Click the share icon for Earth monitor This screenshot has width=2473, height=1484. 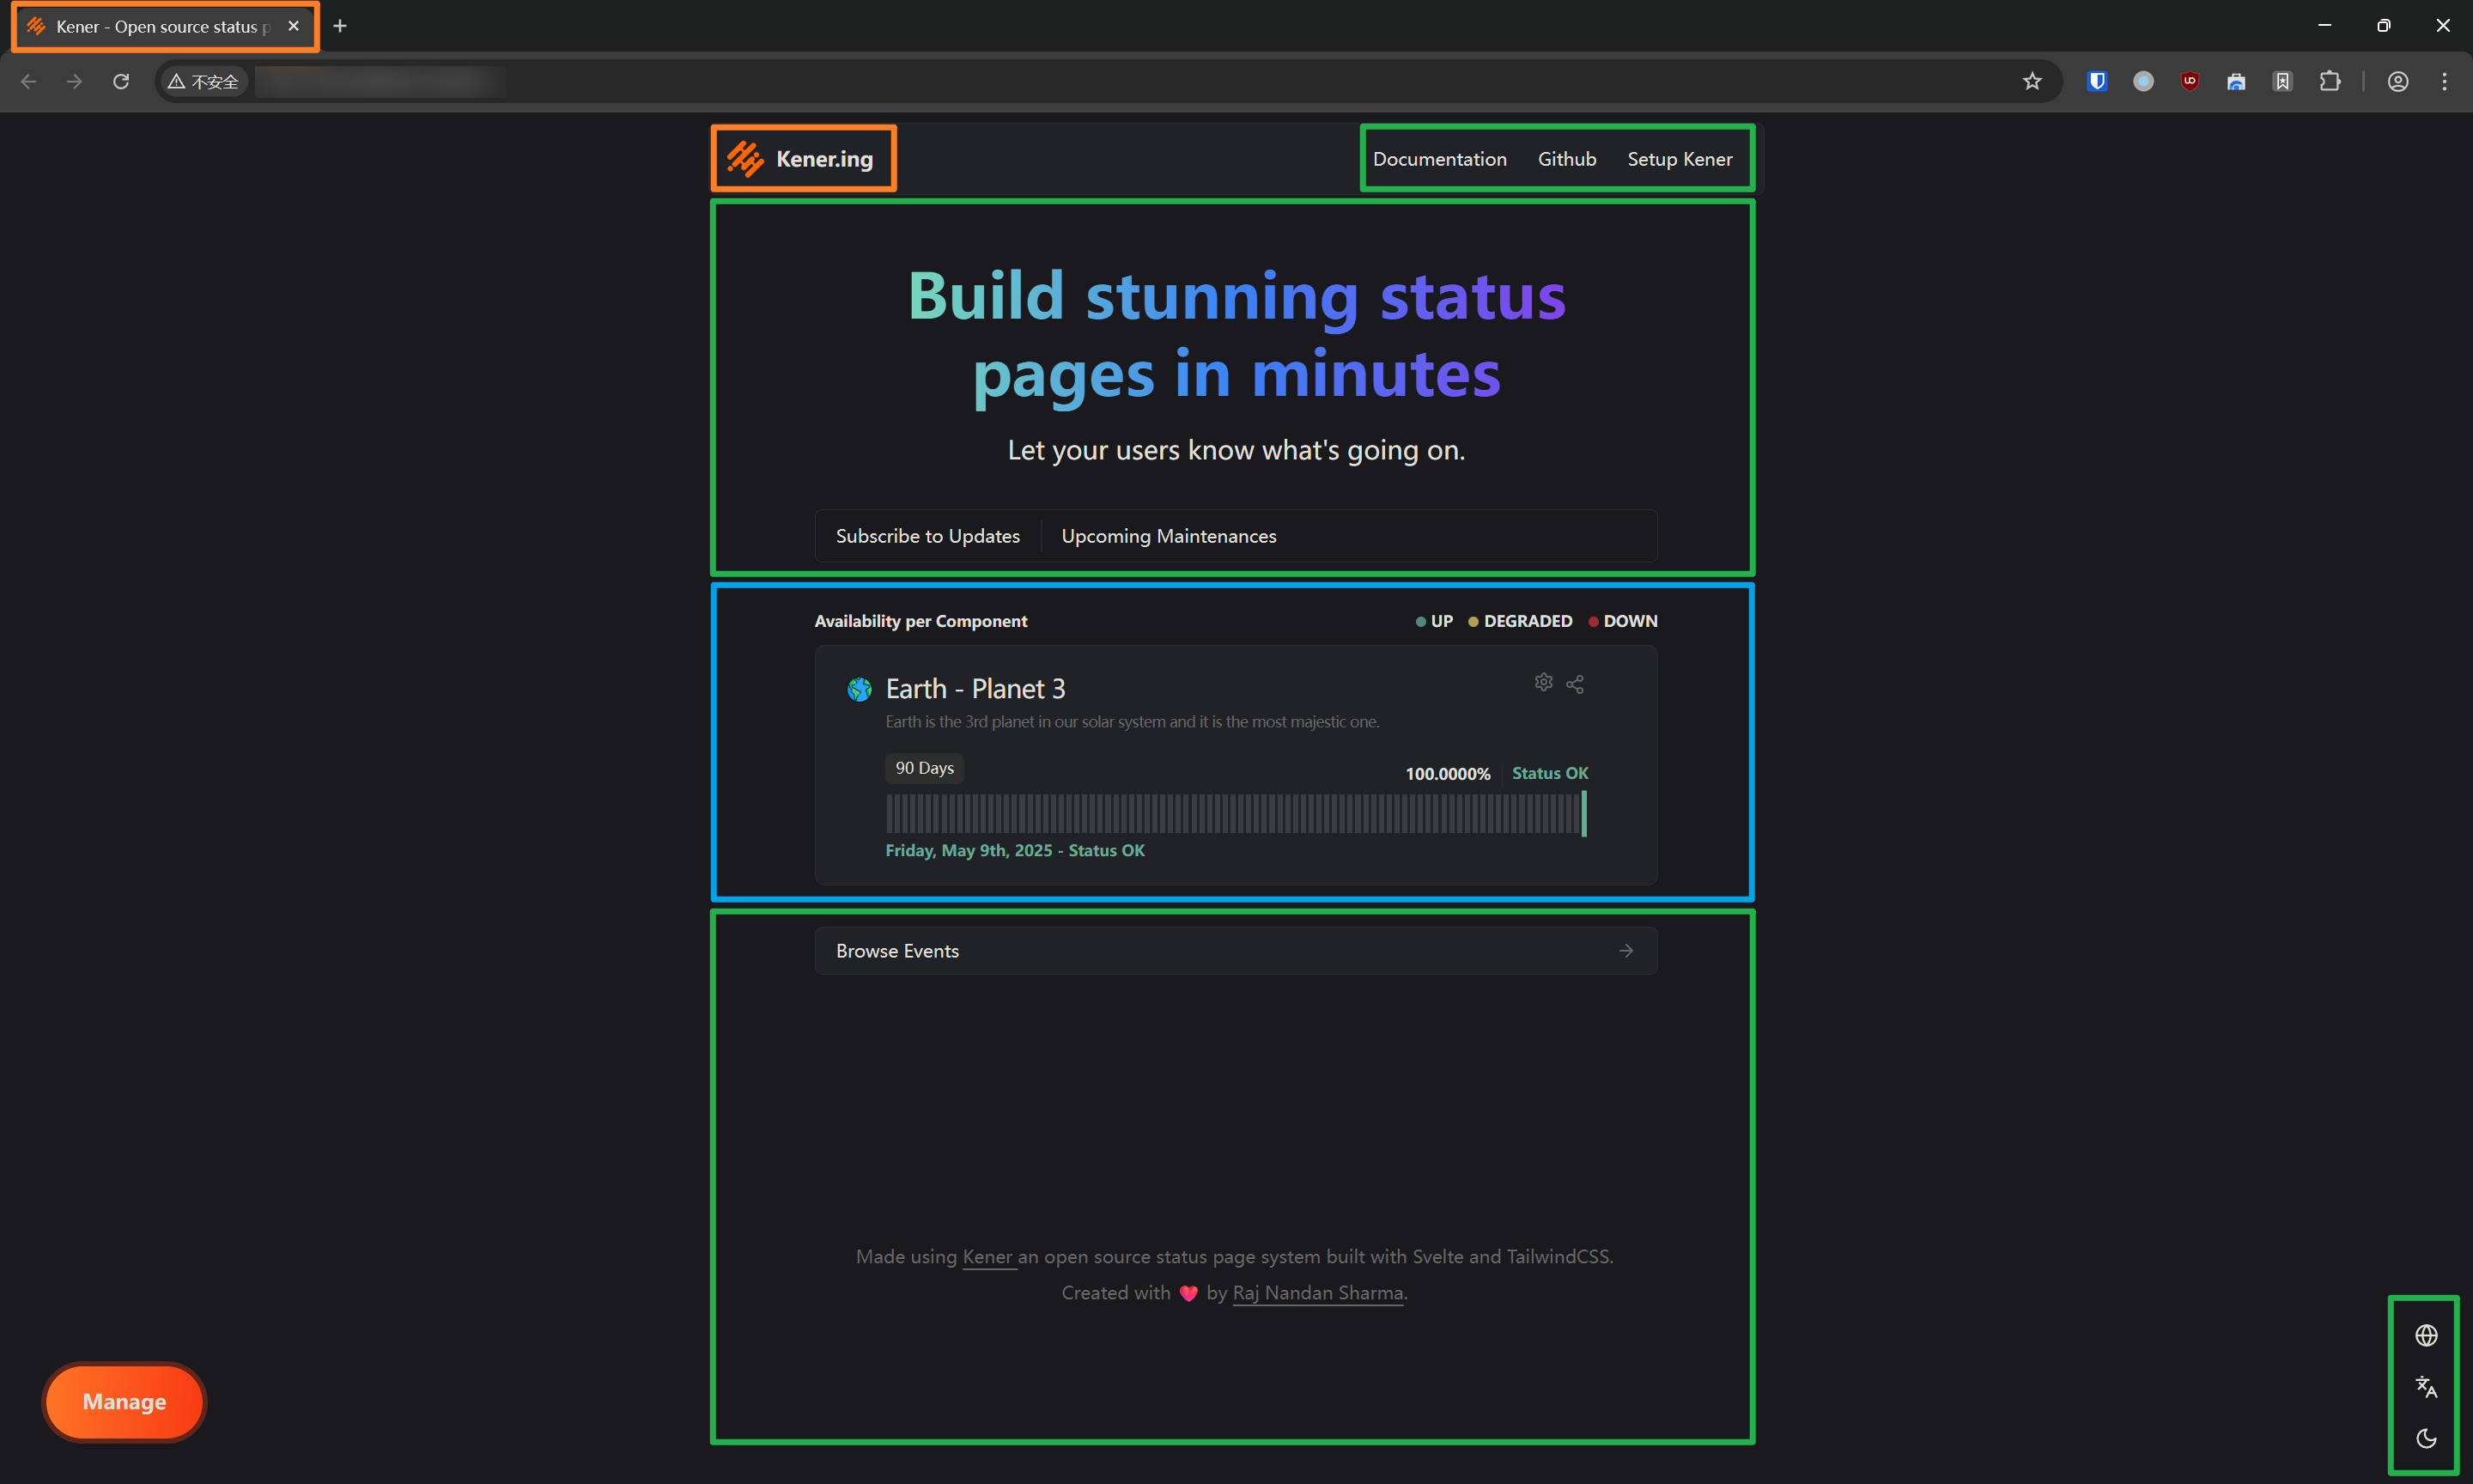1574,684
